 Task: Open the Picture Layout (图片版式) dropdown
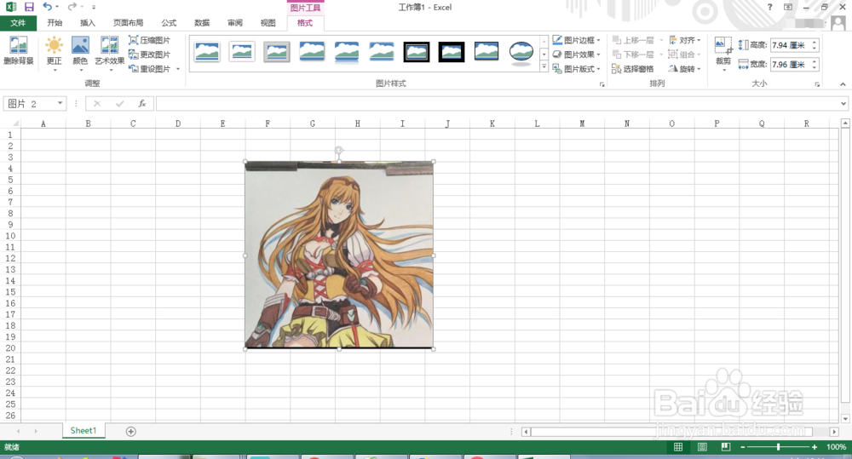577,69
